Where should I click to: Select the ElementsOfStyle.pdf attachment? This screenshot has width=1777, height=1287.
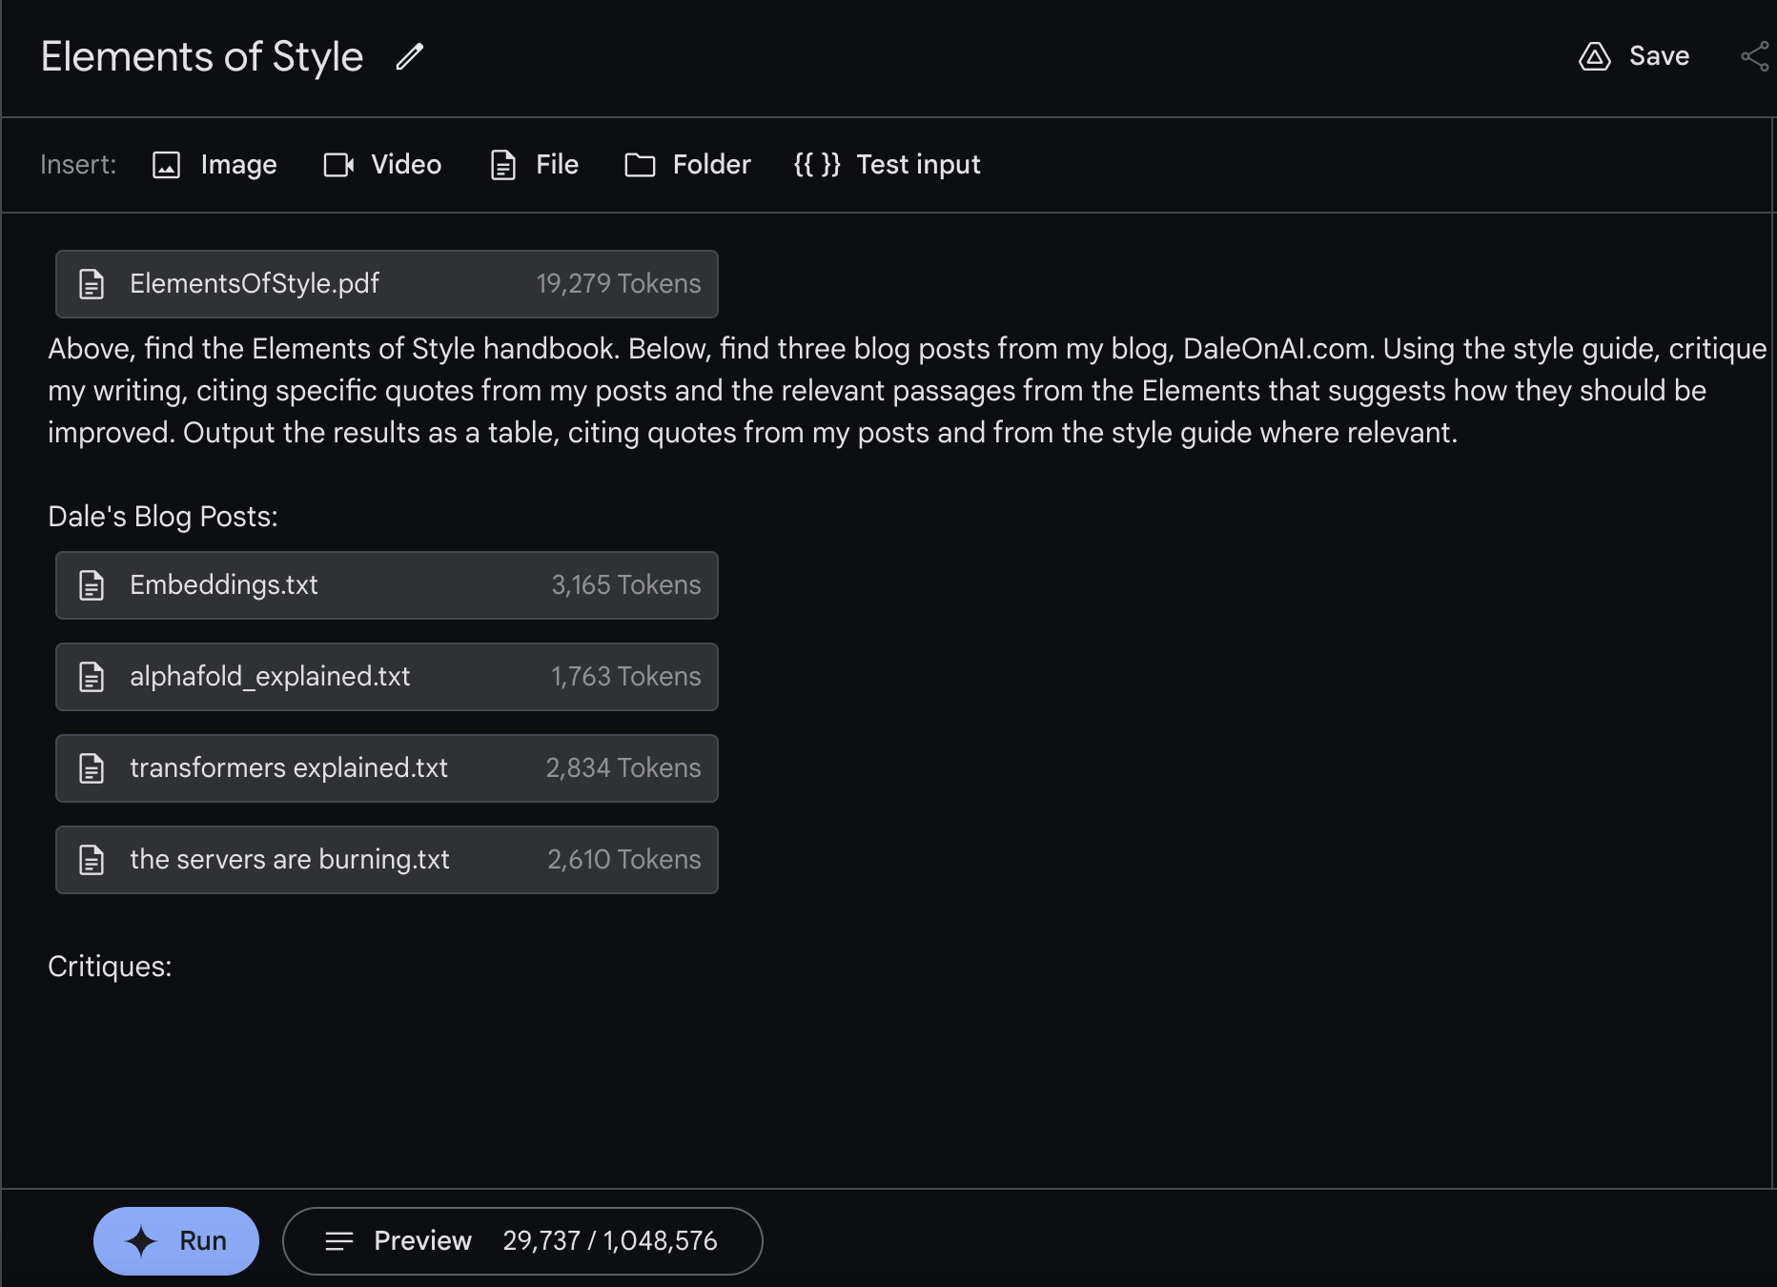coord(386,284)
